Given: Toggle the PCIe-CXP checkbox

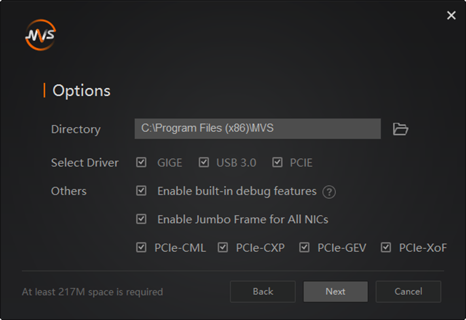Looking at the screenshot, I should 223,247.
